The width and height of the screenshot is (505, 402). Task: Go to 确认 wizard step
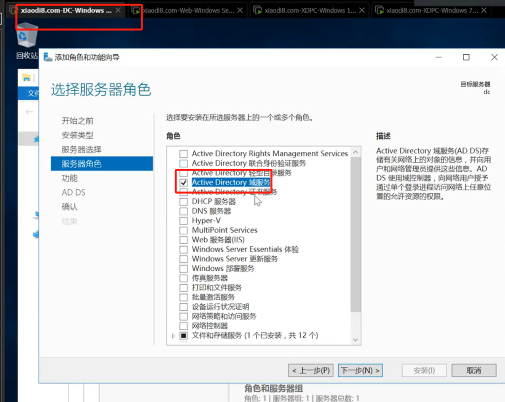pyautogui.click(x=70, y=207)
